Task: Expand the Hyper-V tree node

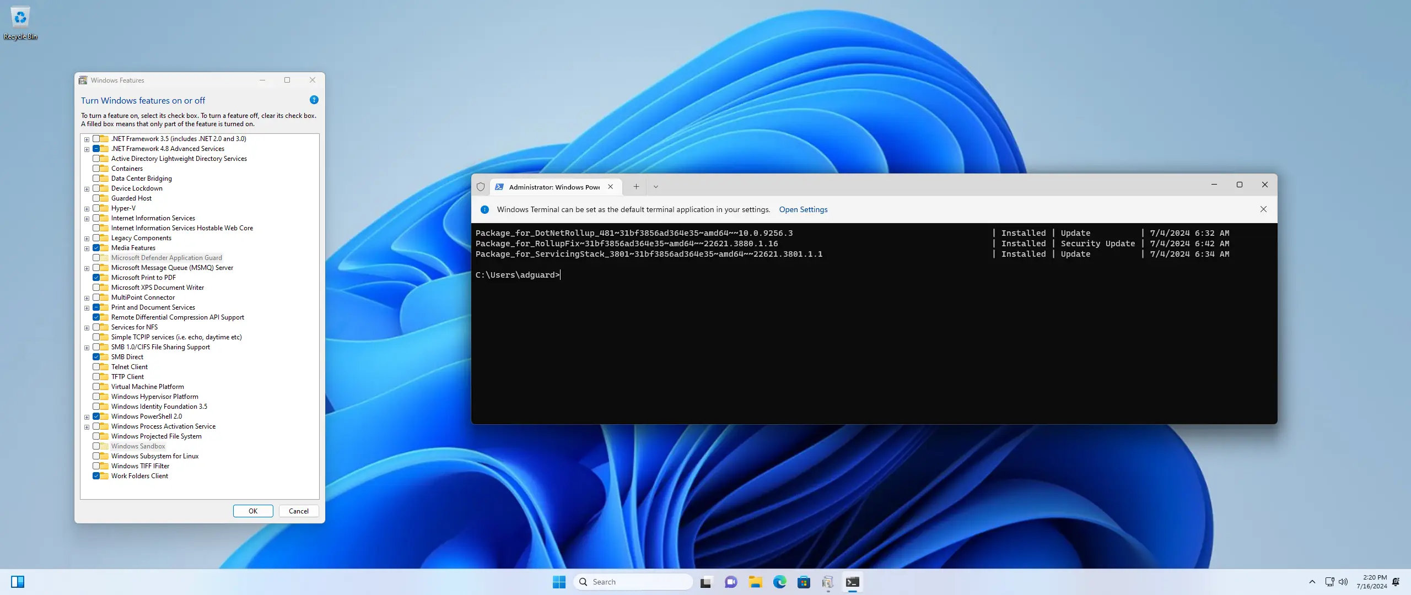Action: click(x=87, y=209)
